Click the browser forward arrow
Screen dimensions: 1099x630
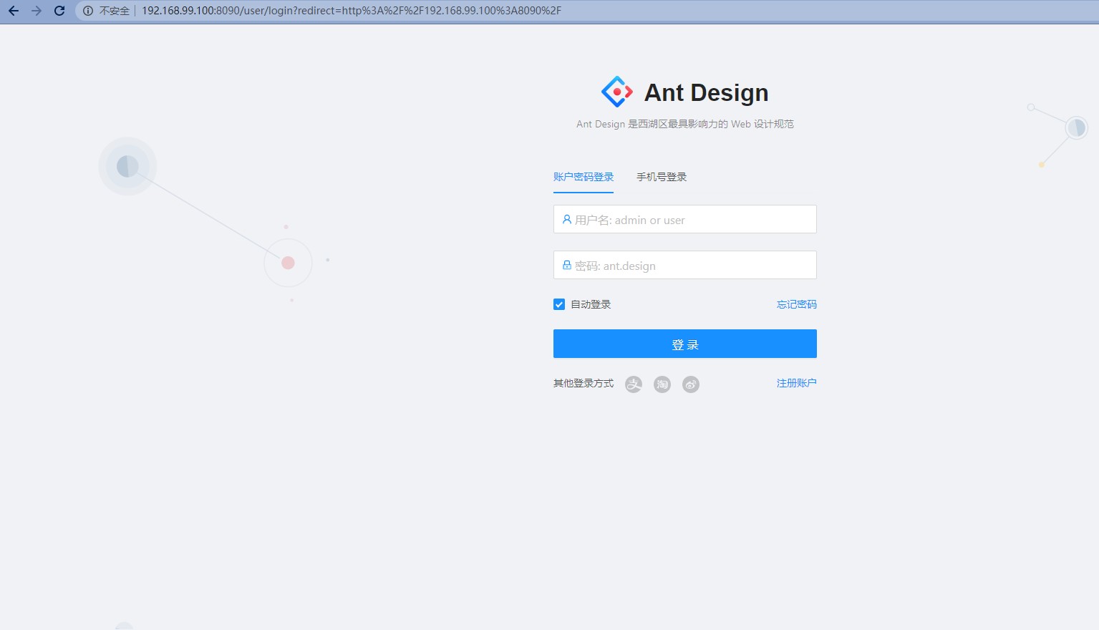pyautogui.click(x=37, y=11)
